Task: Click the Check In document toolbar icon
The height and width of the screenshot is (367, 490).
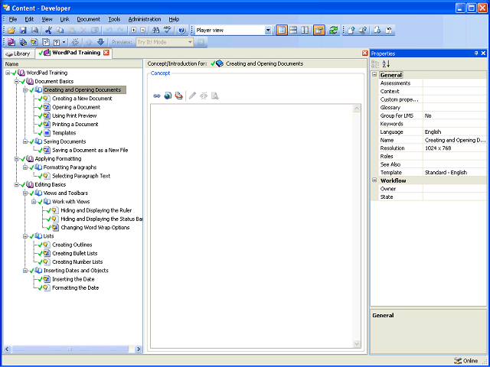Action: tap(351, 31)
